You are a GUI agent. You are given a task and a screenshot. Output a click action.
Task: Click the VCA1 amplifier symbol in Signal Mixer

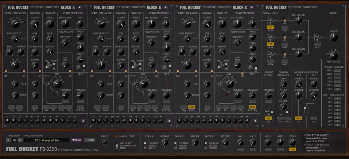tap(271, 21)
